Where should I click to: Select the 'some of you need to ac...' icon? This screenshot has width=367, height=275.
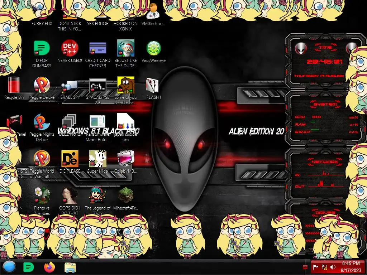point(126,85)
